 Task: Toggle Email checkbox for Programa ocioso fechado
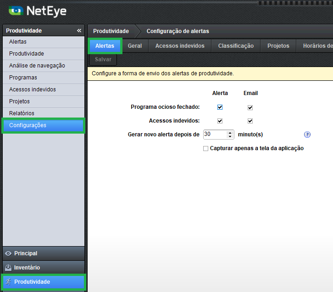coord(250,107)
